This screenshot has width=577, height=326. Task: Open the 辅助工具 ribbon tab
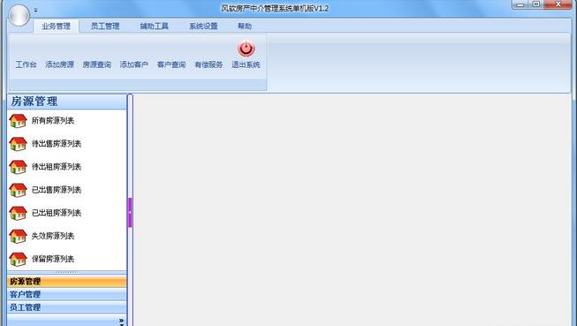[154, 27]
